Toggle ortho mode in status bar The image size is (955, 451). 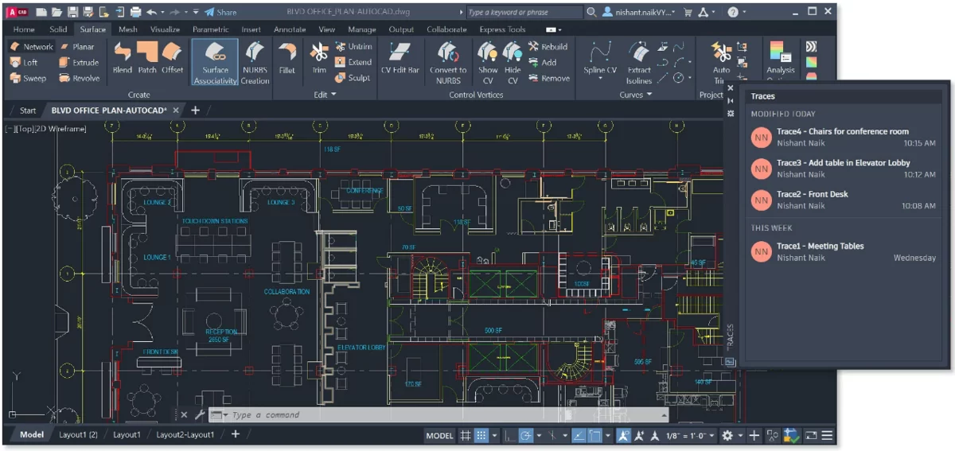click(x=510, y=435)
